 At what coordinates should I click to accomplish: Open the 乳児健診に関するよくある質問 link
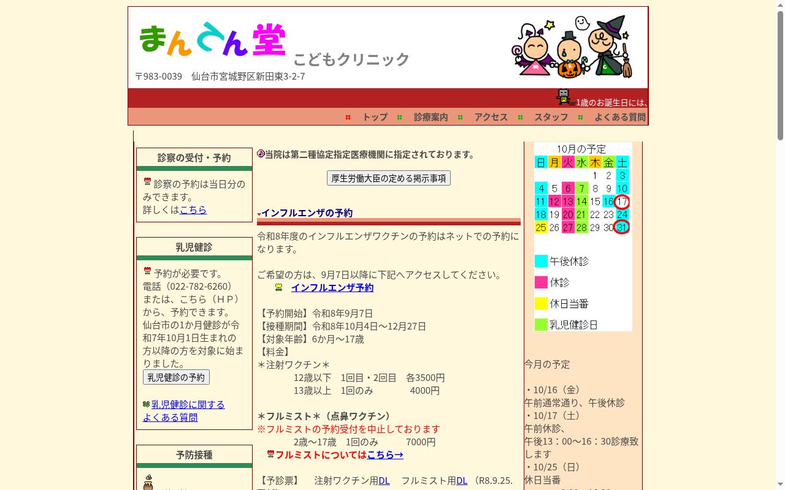[x=184, y=411]
